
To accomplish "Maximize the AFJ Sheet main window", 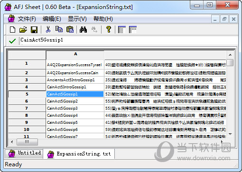I will point(210,5).
